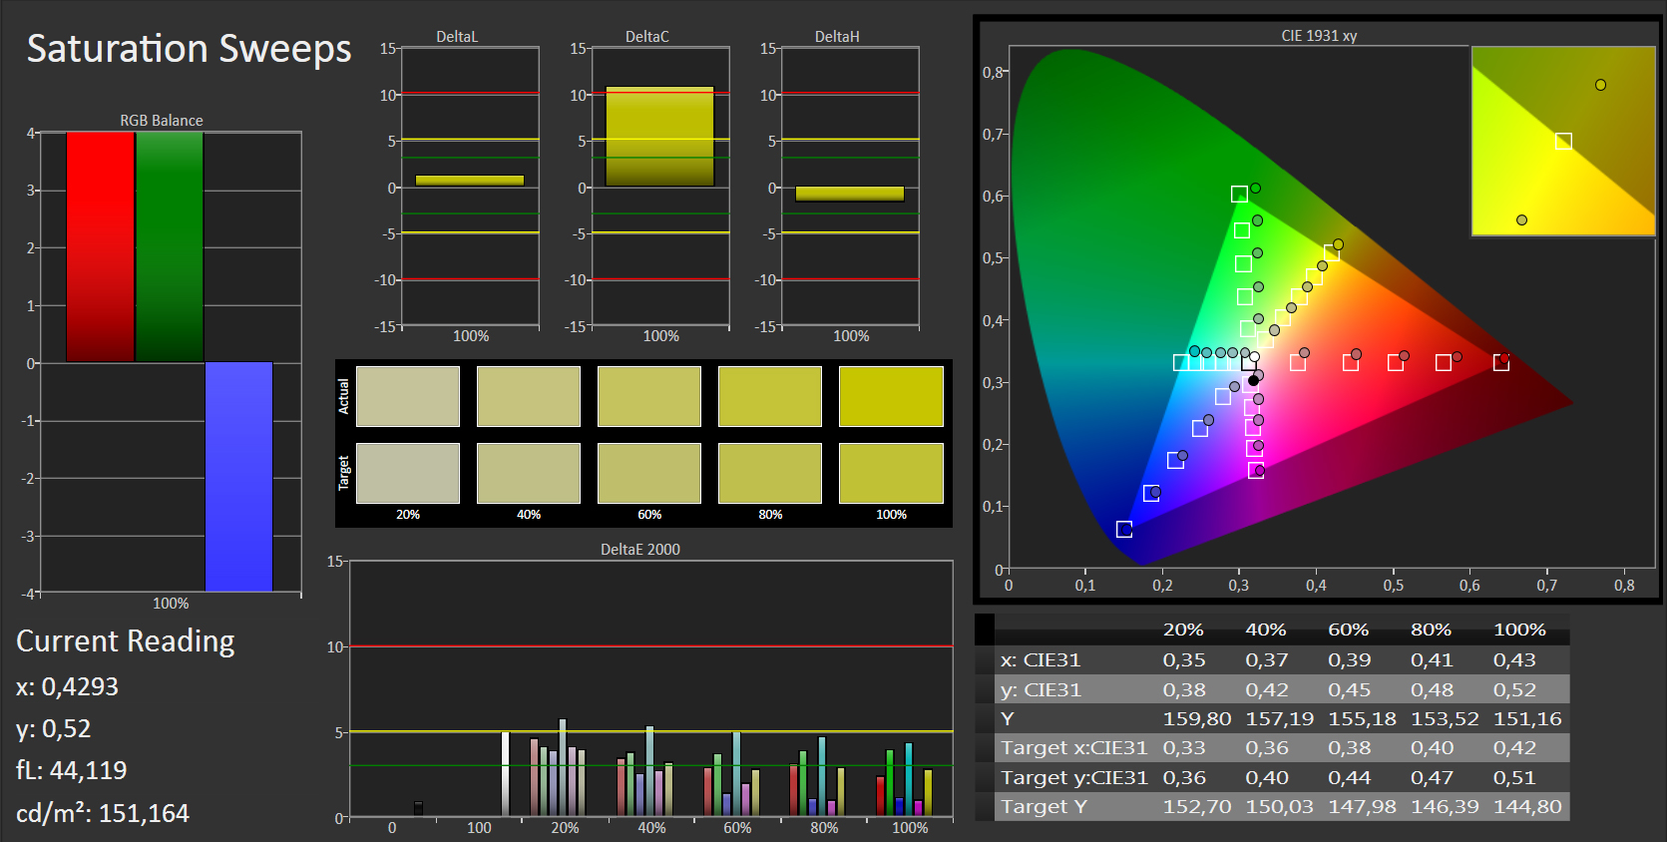Click the DeltaL chart title
This screenshot has height=842, width=1667.
(457, 37)
